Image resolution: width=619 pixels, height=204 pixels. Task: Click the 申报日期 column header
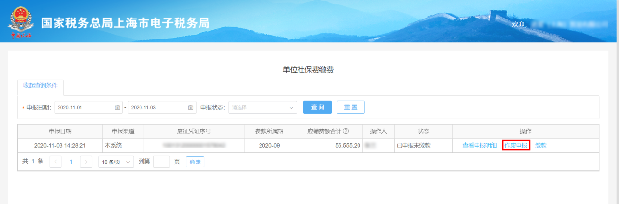point(60,131)
